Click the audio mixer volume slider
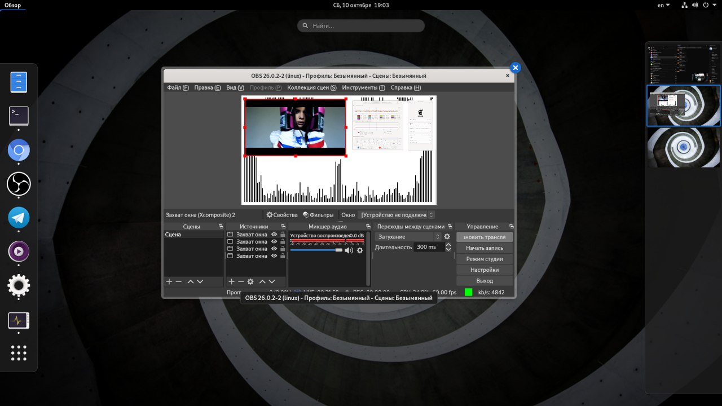722x406 pixels. (316, 250)
